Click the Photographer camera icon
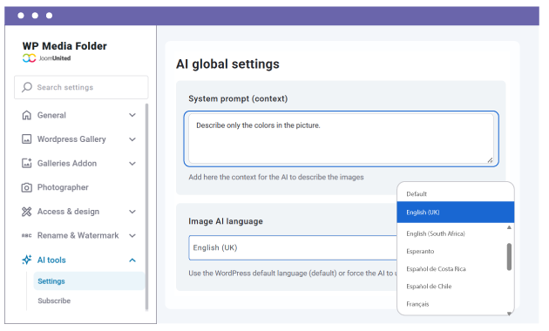The width and height of the screenshot is (549, 331). (x=27, y=187)
